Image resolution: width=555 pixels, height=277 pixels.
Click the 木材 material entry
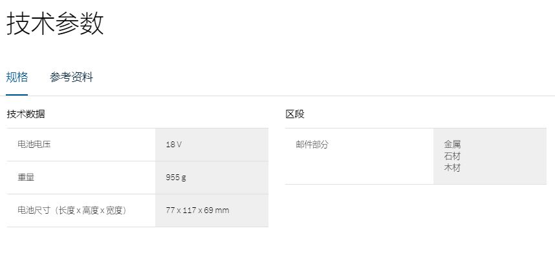coord(452,168)
